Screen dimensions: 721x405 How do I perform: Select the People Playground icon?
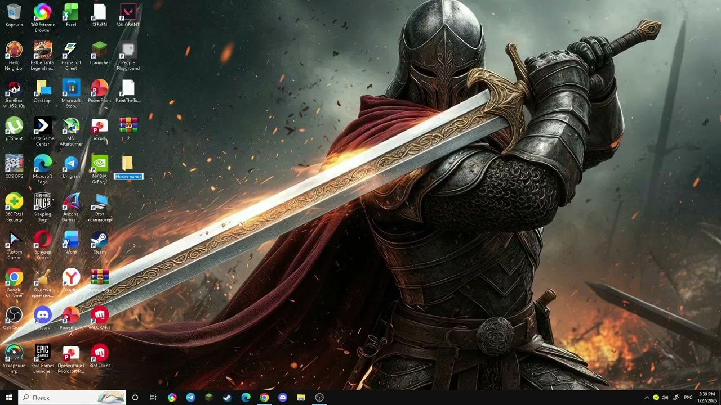pos(128,49)
